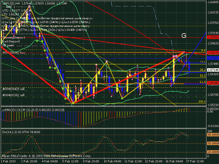Click stochastic scale value 100

click(210, 131)
